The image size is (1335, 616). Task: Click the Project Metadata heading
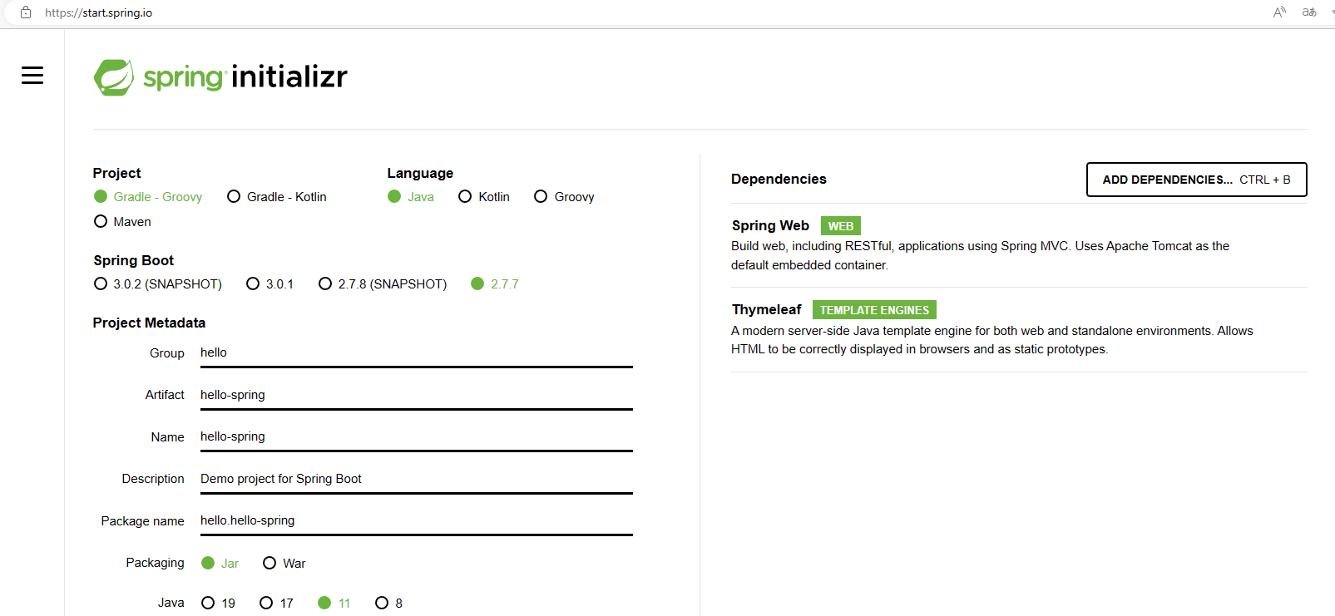pyautogui.click(x=149, y=323)
